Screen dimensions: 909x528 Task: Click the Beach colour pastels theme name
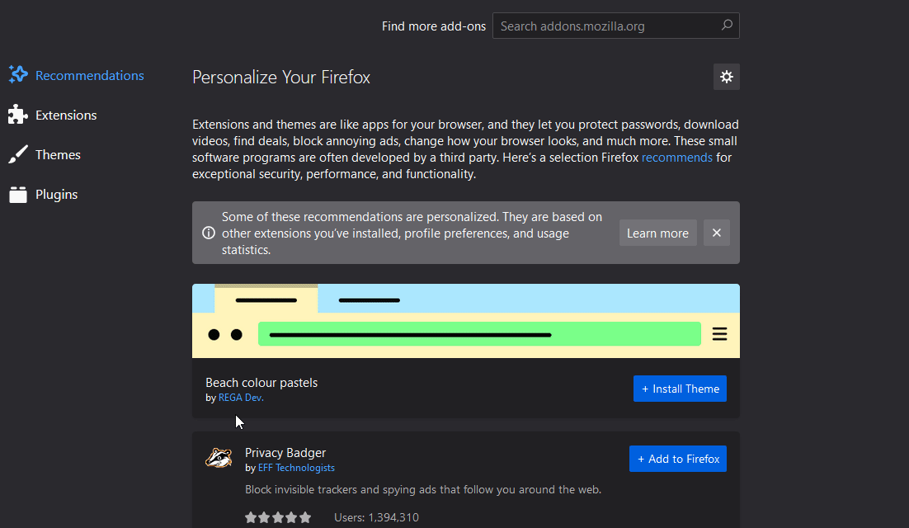tap(261, 382)
